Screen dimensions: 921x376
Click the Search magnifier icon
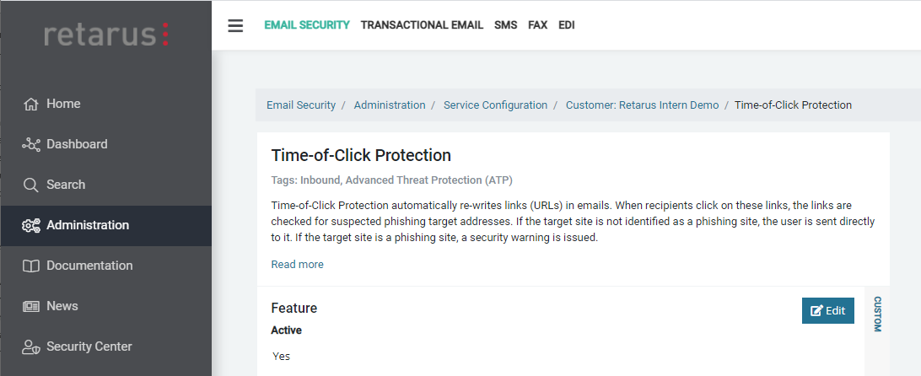31,185
